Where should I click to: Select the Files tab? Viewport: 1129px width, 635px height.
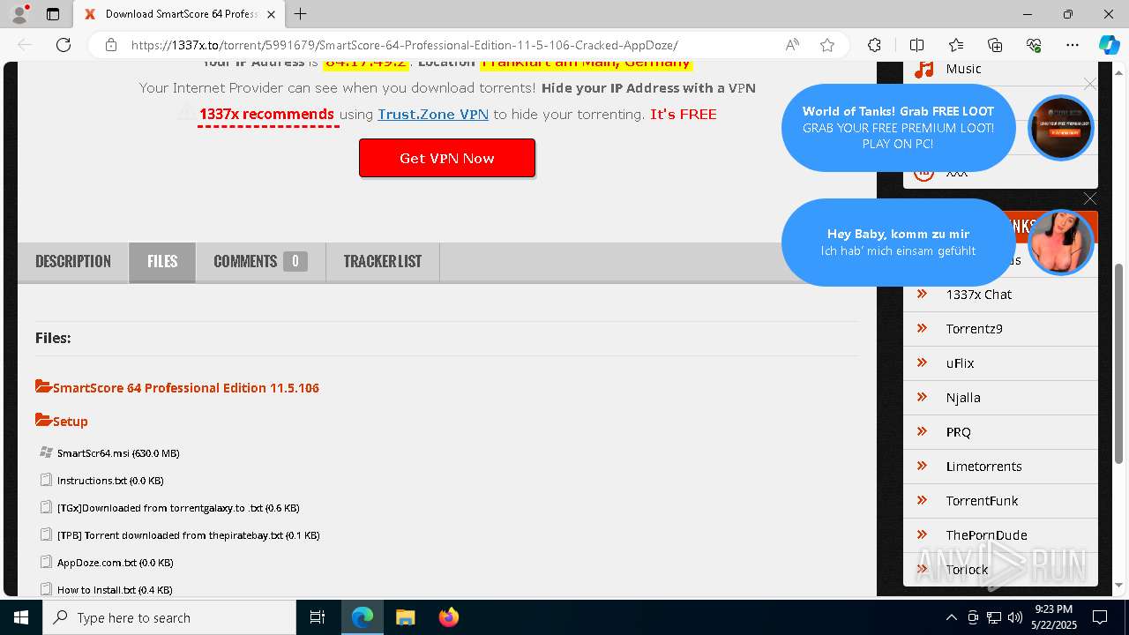click(x=162, y=262)
